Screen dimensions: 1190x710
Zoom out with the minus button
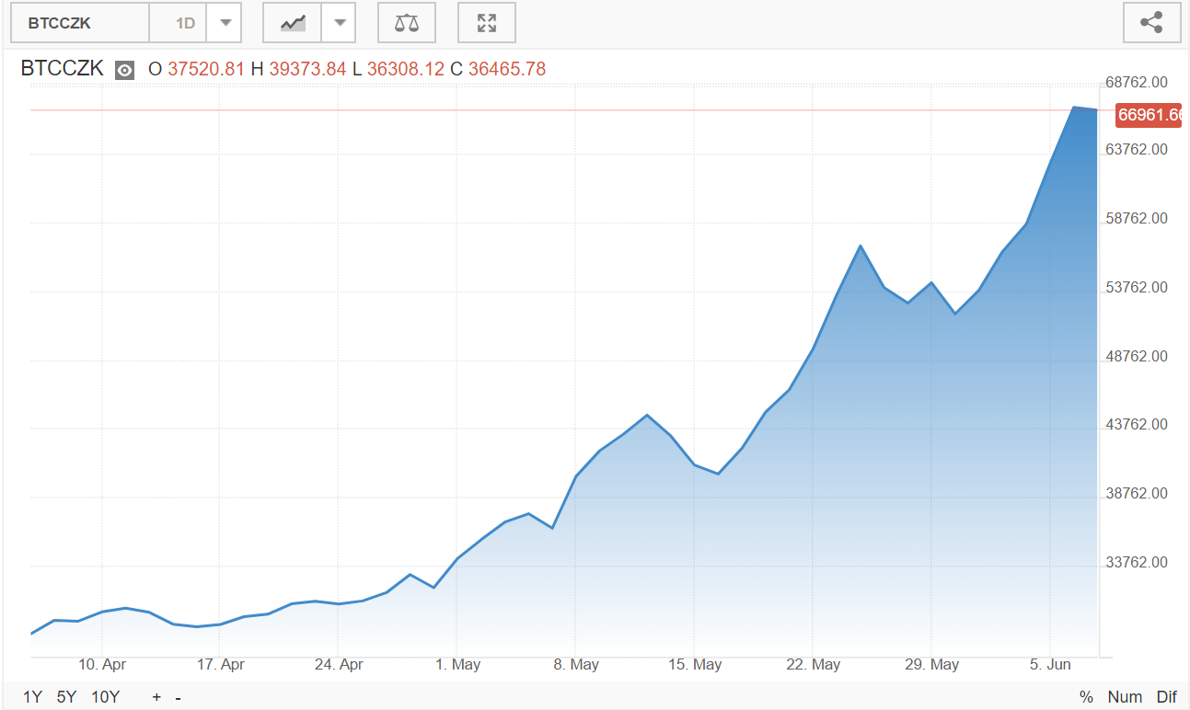click(178, 697)
